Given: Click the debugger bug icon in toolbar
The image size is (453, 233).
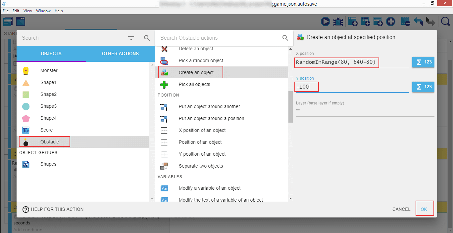Looking at the screenshot, I should point(338,22).
